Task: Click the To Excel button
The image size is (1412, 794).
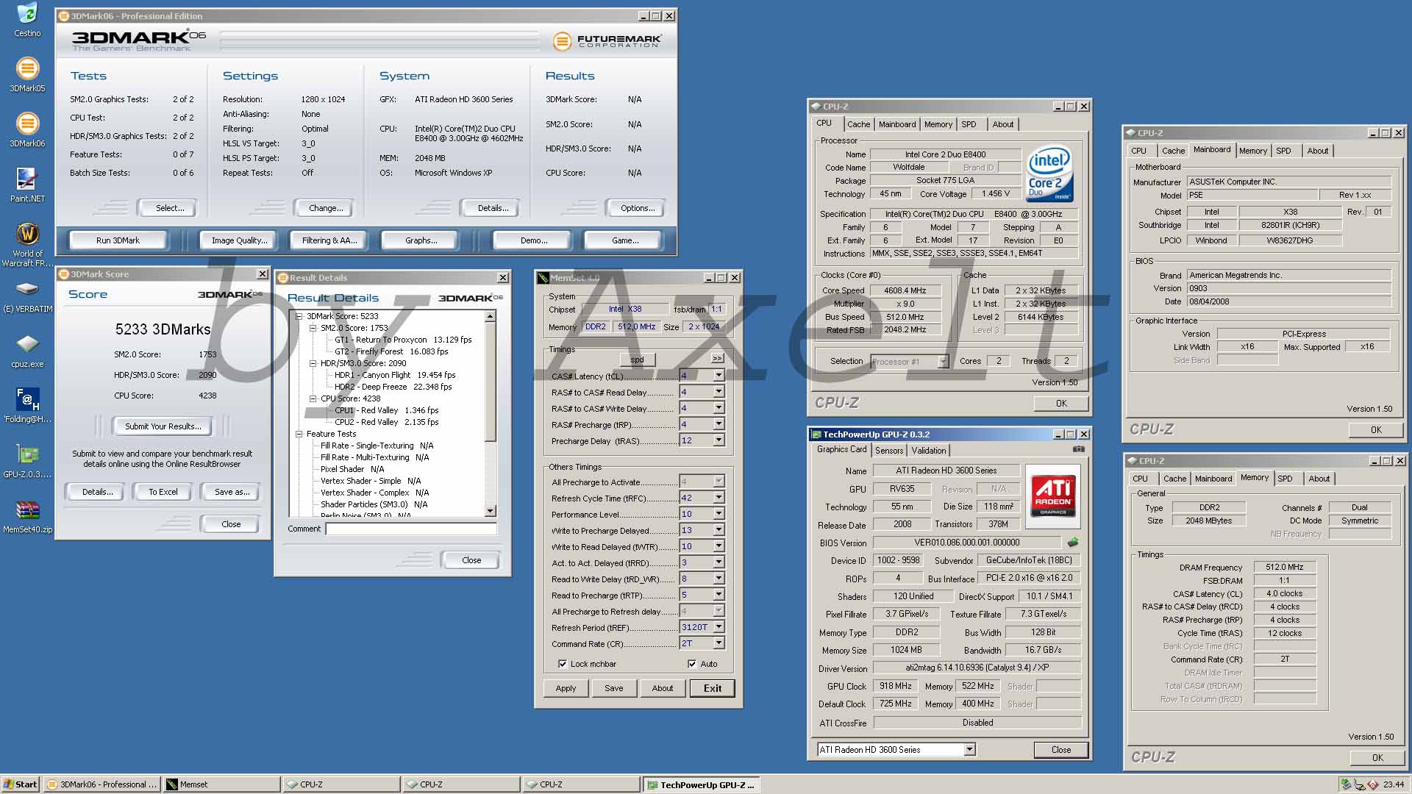Action: click(x=163, y=492)
